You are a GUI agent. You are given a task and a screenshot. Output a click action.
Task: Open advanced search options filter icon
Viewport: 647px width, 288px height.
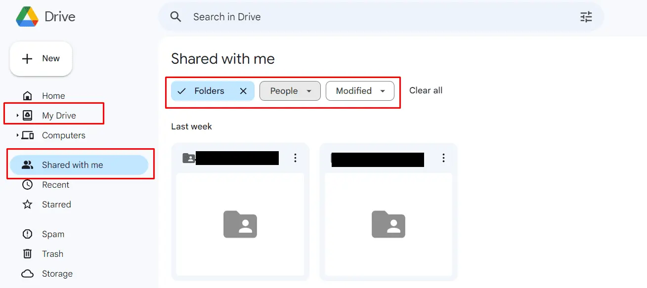tap(586, 16)
